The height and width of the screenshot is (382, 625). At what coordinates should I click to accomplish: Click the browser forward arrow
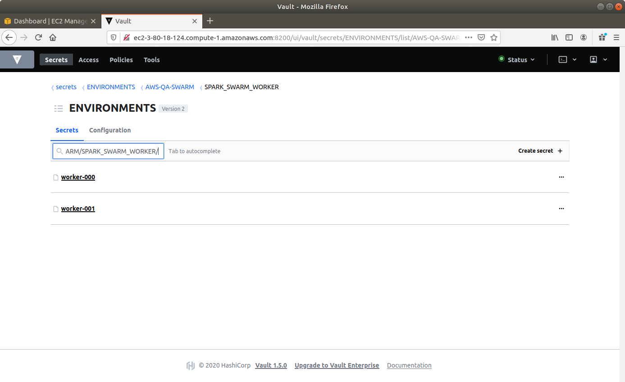pos(24,37)
